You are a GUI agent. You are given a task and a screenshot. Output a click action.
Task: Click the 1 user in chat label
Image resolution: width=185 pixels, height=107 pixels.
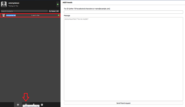click(35, 15)
